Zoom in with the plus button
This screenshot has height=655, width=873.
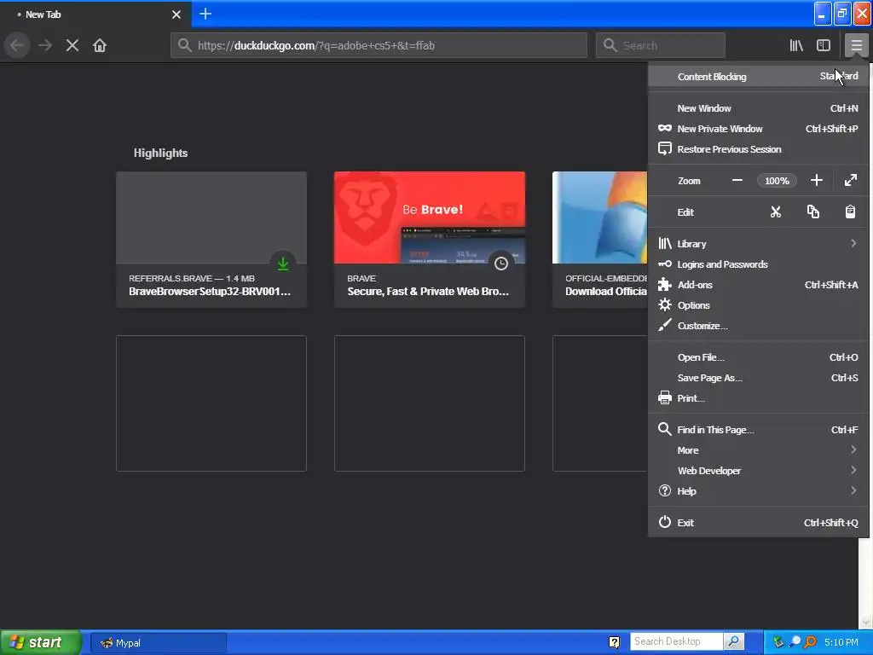click(816, 181)
